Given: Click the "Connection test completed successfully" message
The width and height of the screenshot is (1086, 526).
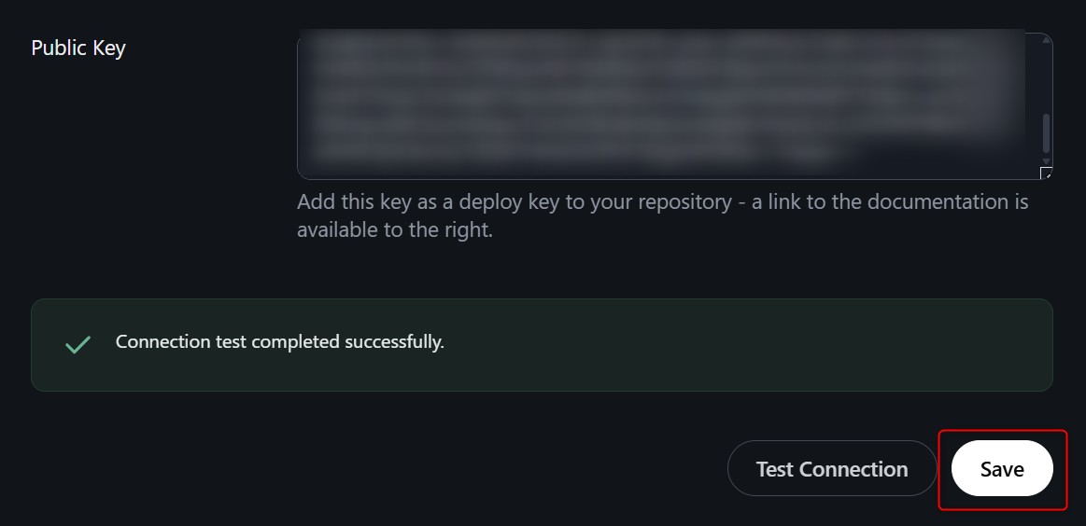Looking at the screenshot, I should click(279, 342).
